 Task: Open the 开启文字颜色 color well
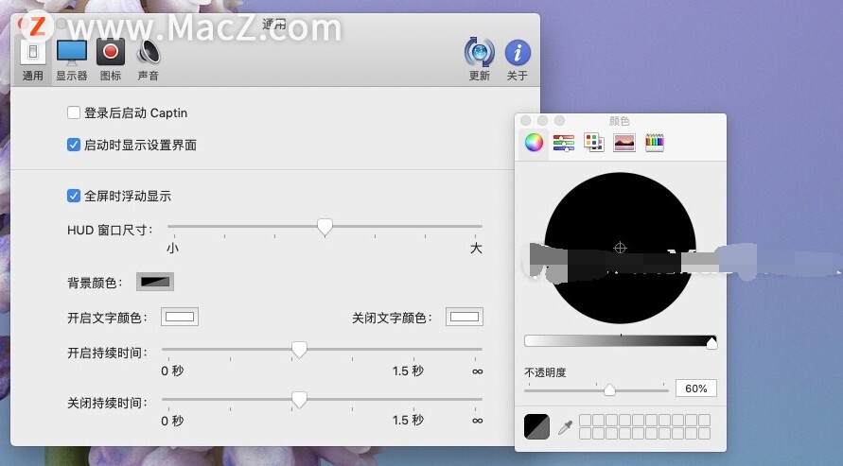pyautogui.click(x=180, y=317)
